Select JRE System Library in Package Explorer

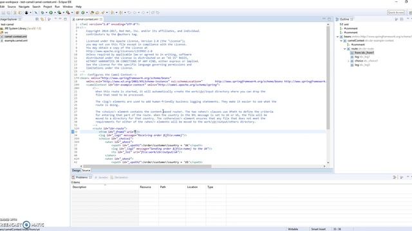[21, 28]
